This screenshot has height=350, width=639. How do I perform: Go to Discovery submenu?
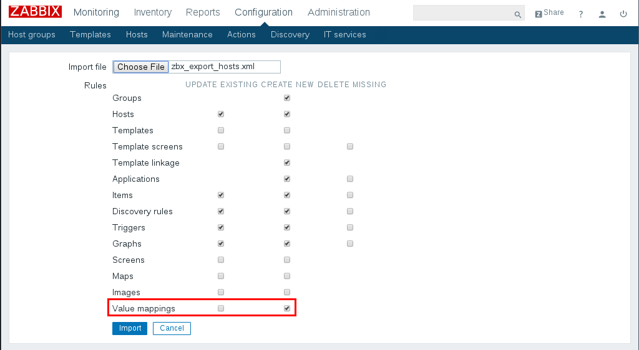[x=290, y=34]
